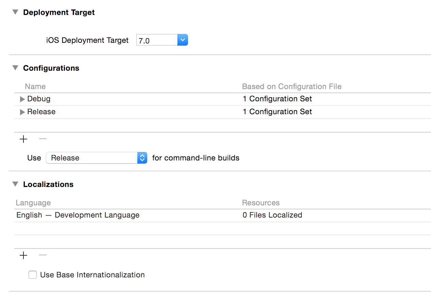Click the Resources column header
This screenshot has width=431, height=308.
pyautogui.click(x=261, y=203)
